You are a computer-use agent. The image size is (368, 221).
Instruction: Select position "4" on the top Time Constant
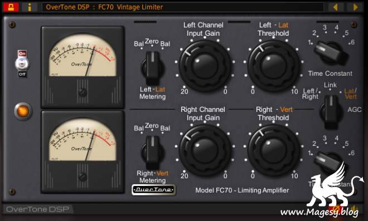(337, 27)
